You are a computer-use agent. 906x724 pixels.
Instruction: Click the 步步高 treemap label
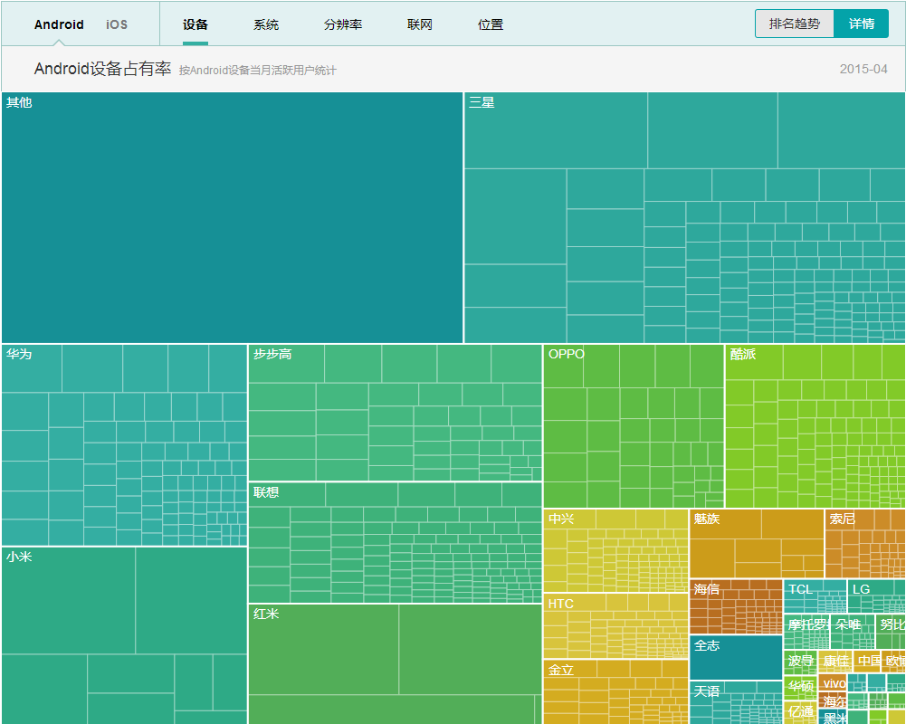[x=272, y=354]
